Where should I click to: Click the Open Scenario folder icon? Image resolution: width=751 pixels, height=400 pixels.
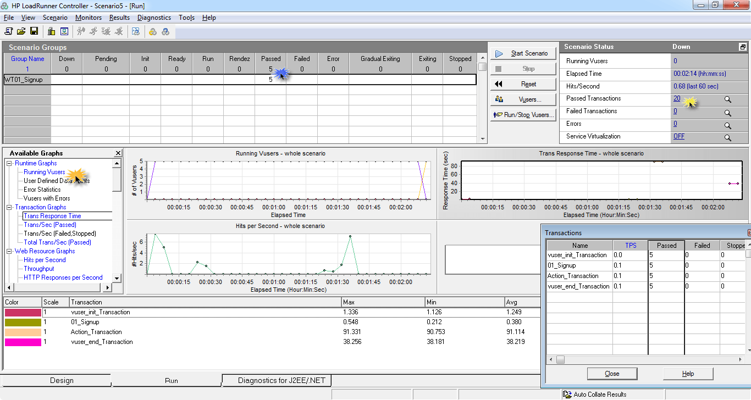coord(21,31)
